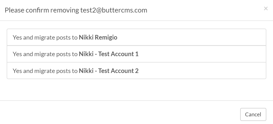Confirm removal, migrating posts to Test Account 1
The width and height of the screenshot is (273, 124).
(136, 54)
